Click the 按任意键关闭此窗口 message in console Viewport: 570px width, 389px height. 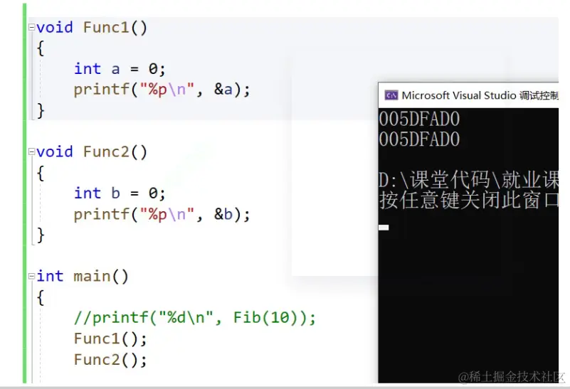(468, 200)
